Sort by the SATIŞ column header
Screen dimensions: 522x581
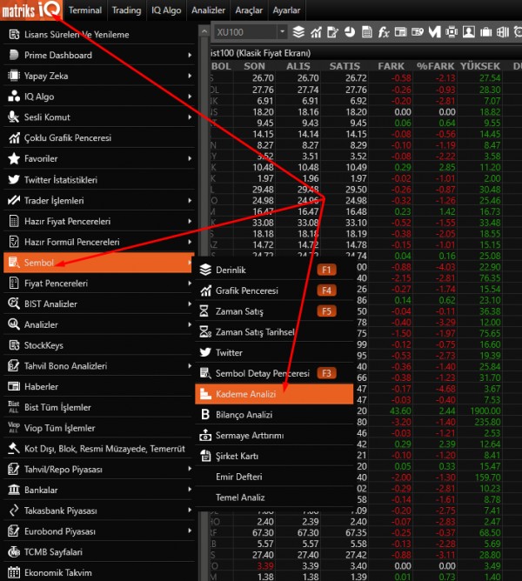click(x=345, y=66)
